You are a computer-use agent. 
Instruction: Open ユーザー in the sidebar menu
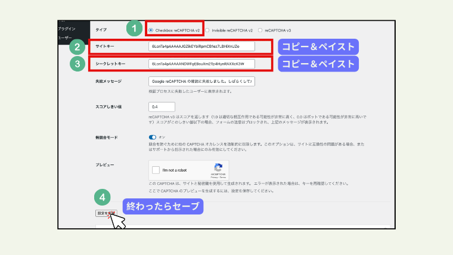(65, 38)
